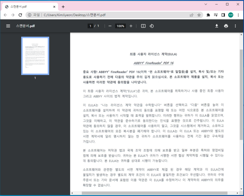Print the PDF document
This screenshot has width=244, height=196.
pyautogui.click(x=226, y=26)
